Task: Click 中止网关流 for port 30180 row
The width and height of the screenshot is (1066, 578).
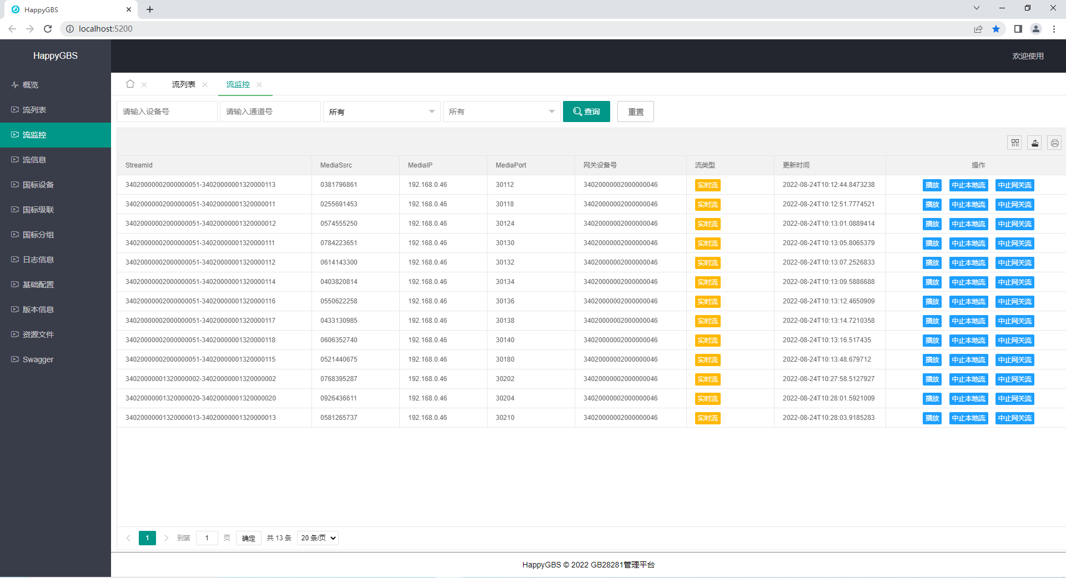Action: 1015,360
